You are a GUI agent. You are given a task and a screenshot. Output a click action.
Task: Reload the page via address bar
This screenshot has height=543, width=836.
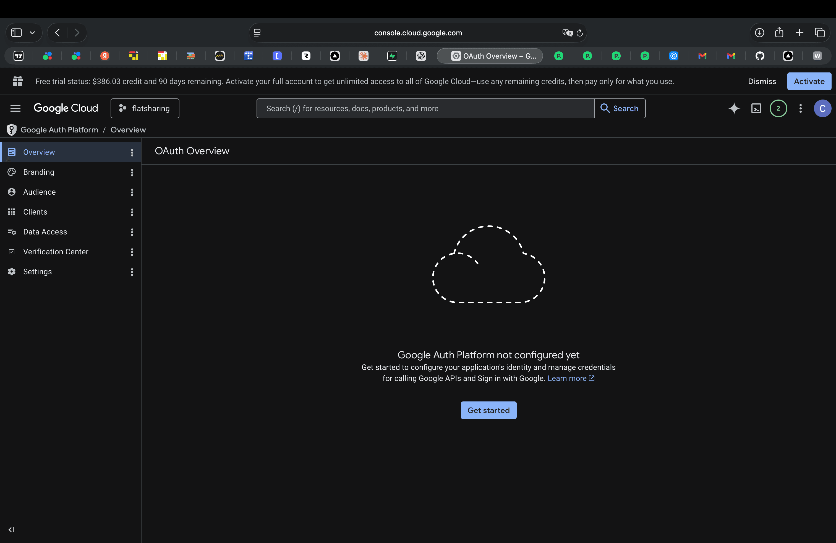[579, 33]
